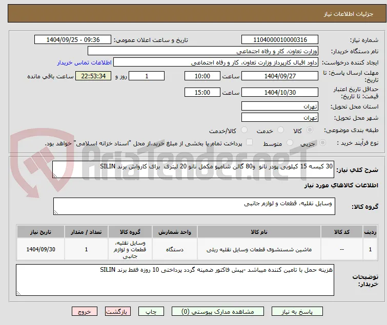This screenshot has height=325, width=387.
Task: Toggle the اسناد خزانه اسلامی payment checkbox
Action: point(250,142)
